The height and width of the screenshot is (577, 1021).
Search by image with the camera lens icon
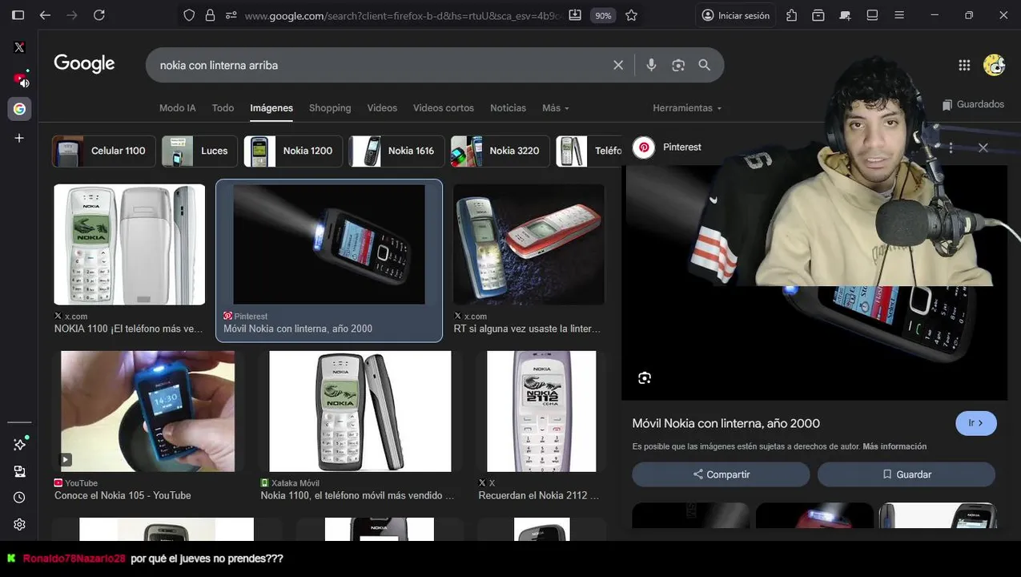(678, 65)
